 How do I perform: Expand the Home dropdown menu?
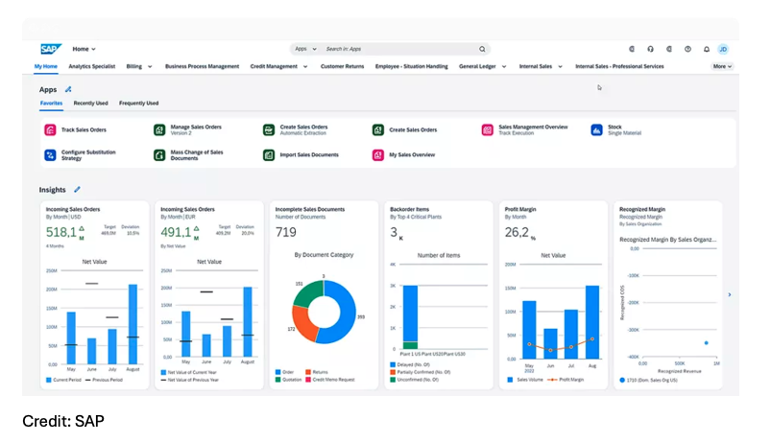84,49
